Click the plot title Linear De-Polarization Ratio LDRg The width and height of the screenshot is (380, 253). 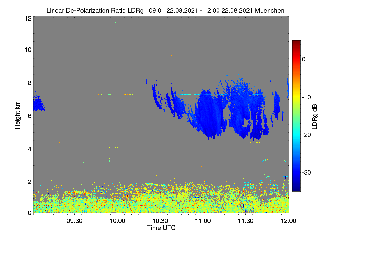(x=95, y=10)
